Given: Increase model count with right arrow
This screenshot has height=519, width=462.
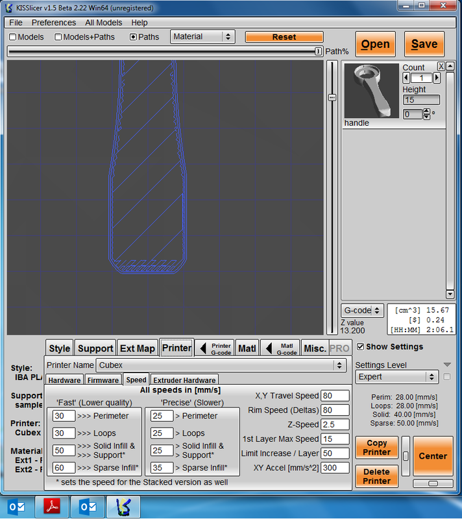Looking at the screenshot, I should [437, 78].
